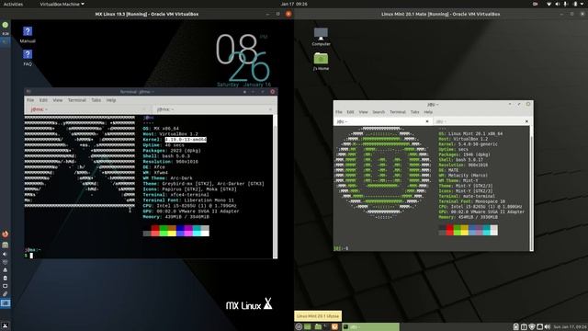Open the FAQ desktop icon in MX Linux

tap(28, 57)
